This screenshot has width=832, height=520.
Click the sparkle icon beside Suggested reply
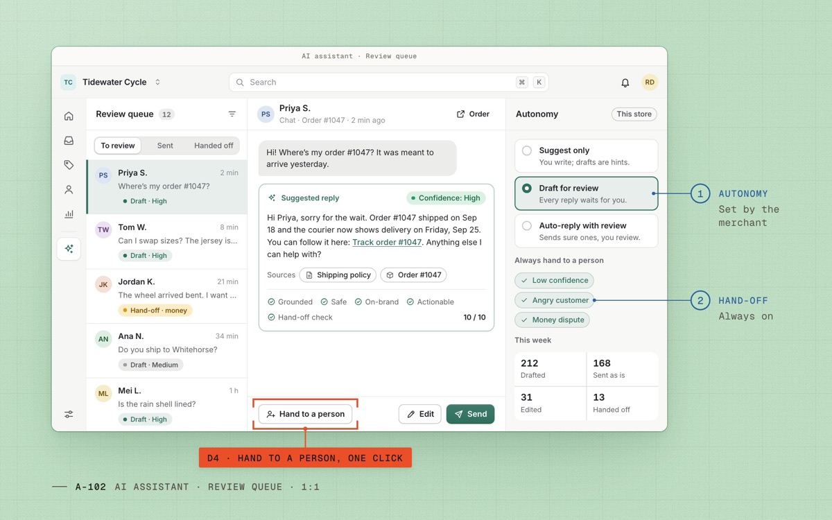click(272, 198)
